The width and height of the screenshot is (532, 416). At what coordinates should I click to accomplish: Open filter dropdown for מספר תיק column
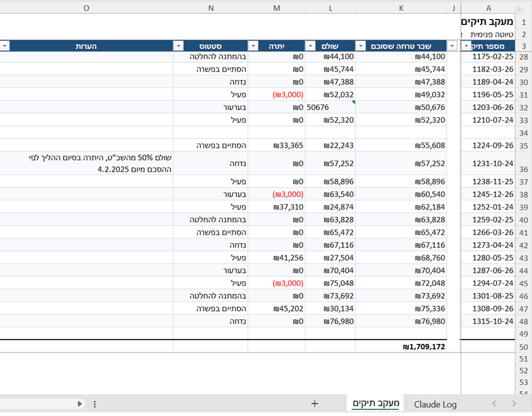(x=466, y=46)
